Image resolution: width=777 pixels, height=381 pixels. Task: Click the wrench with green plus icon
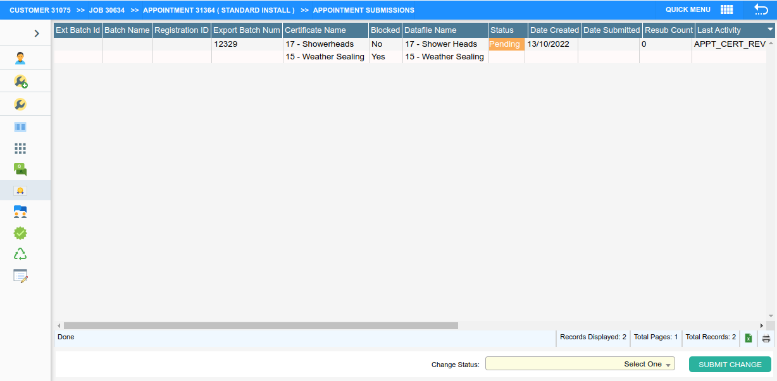point(20,82)
